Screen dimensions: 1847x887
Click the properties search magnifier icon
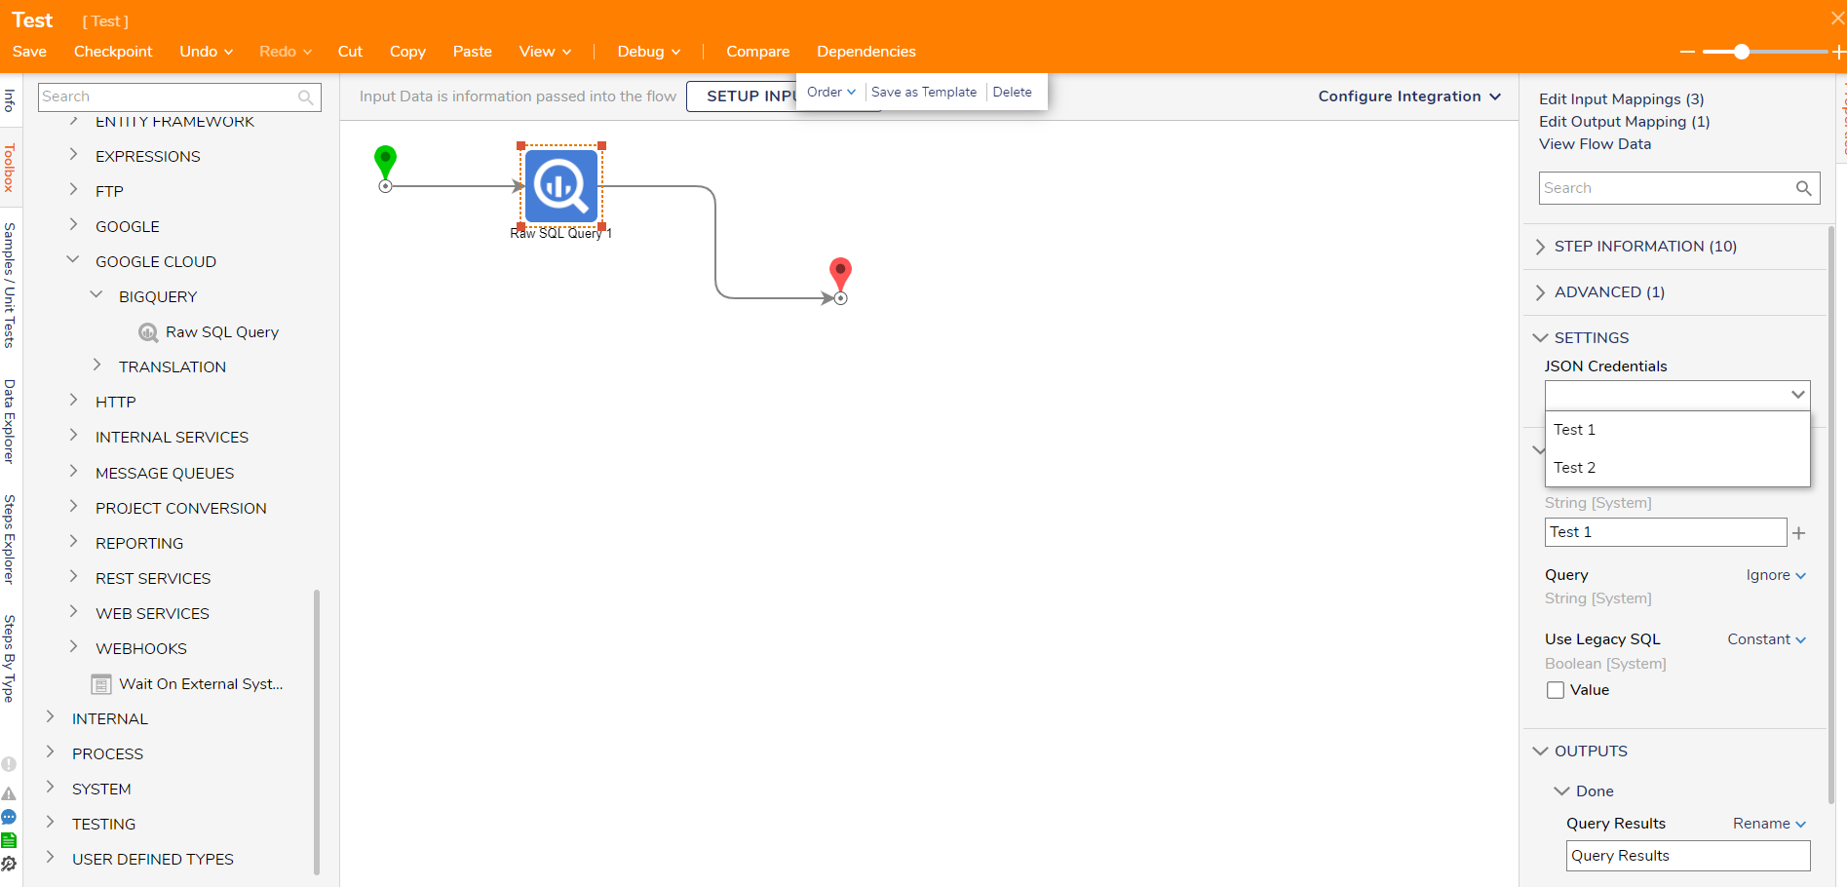[x=1803, y=188]
